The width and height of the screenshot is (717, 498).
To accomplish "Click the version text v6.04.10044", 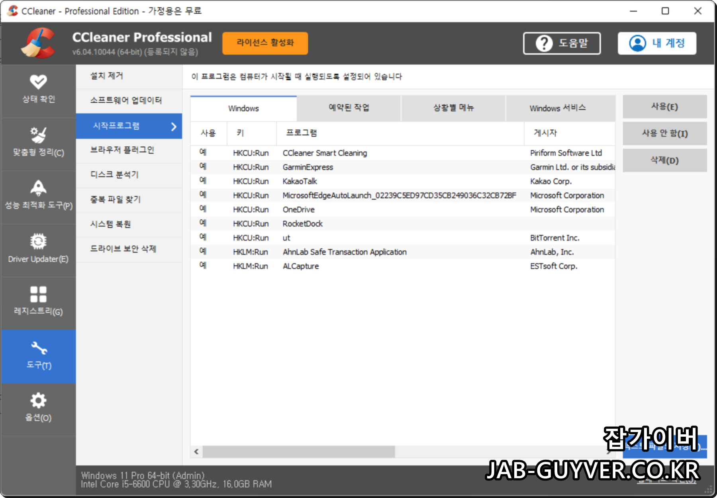I will click(135, 52).
